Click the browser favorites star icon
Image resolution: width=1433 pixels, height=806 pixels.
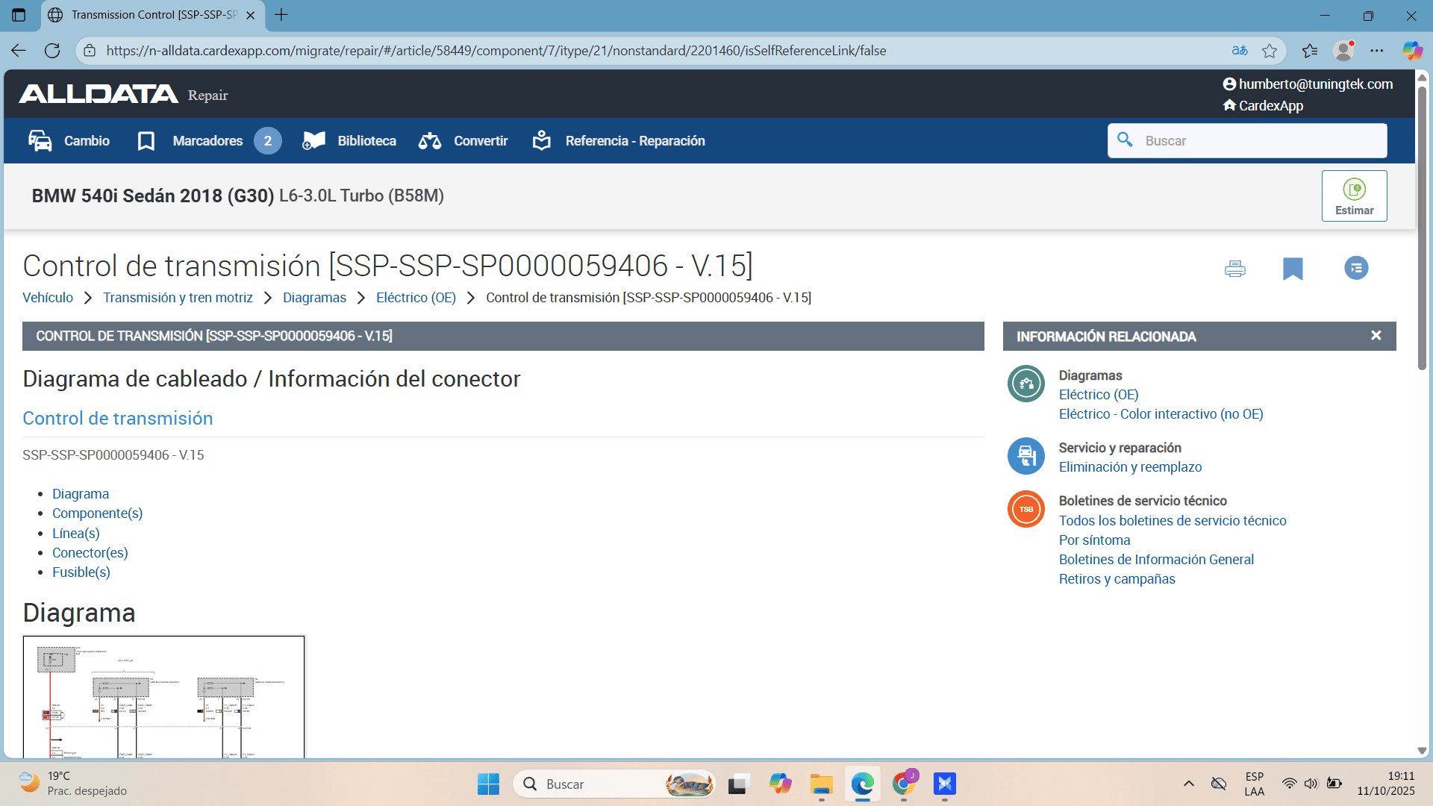1269,51
